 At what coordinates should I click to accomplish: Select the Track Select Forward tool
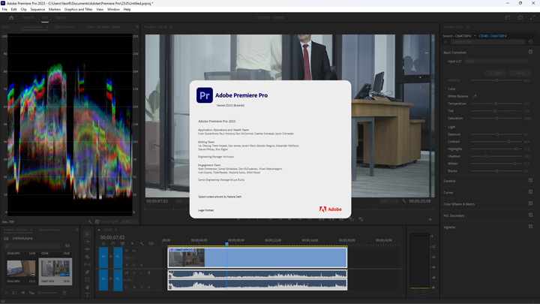pos(87,242)
